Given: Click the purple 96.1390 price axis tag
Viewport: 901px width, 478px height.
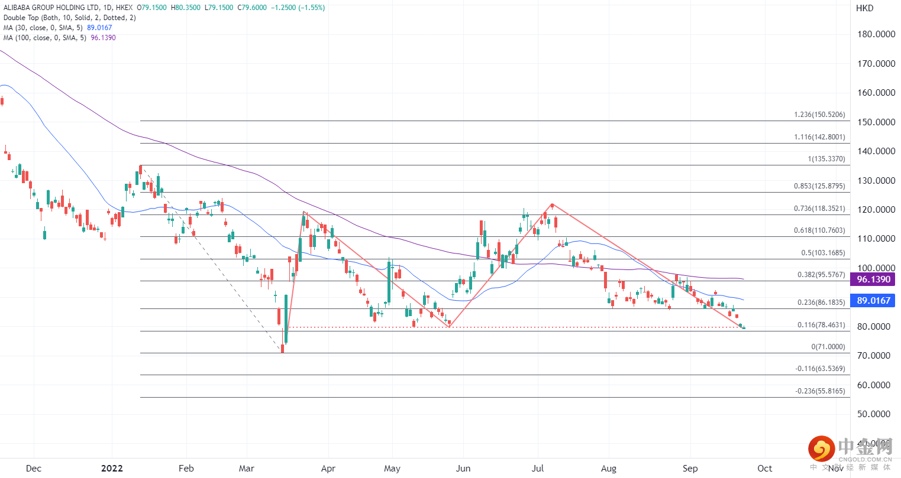Looking at the screenshot, I should 873,279.
